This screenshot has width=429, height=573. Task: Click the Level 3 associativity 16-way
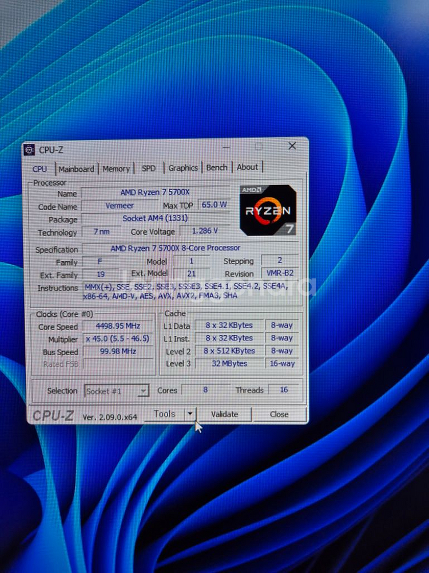[x=282, y=364]
